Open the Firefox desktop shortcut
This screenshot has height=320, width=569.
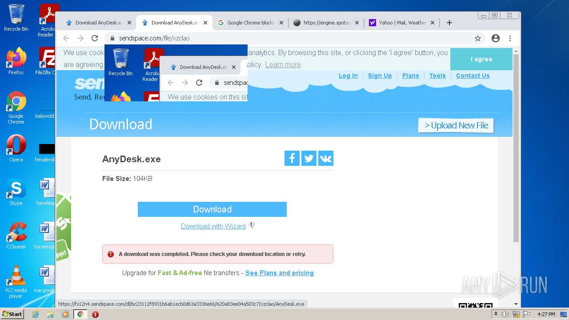pyautogui.click(x=16, y=61)
